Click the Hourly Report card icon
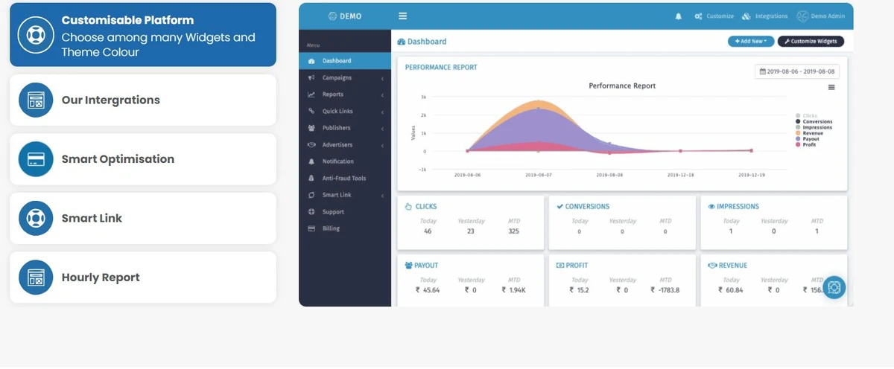The width and height of the screenshot is (894, 369). pos(36,277)
